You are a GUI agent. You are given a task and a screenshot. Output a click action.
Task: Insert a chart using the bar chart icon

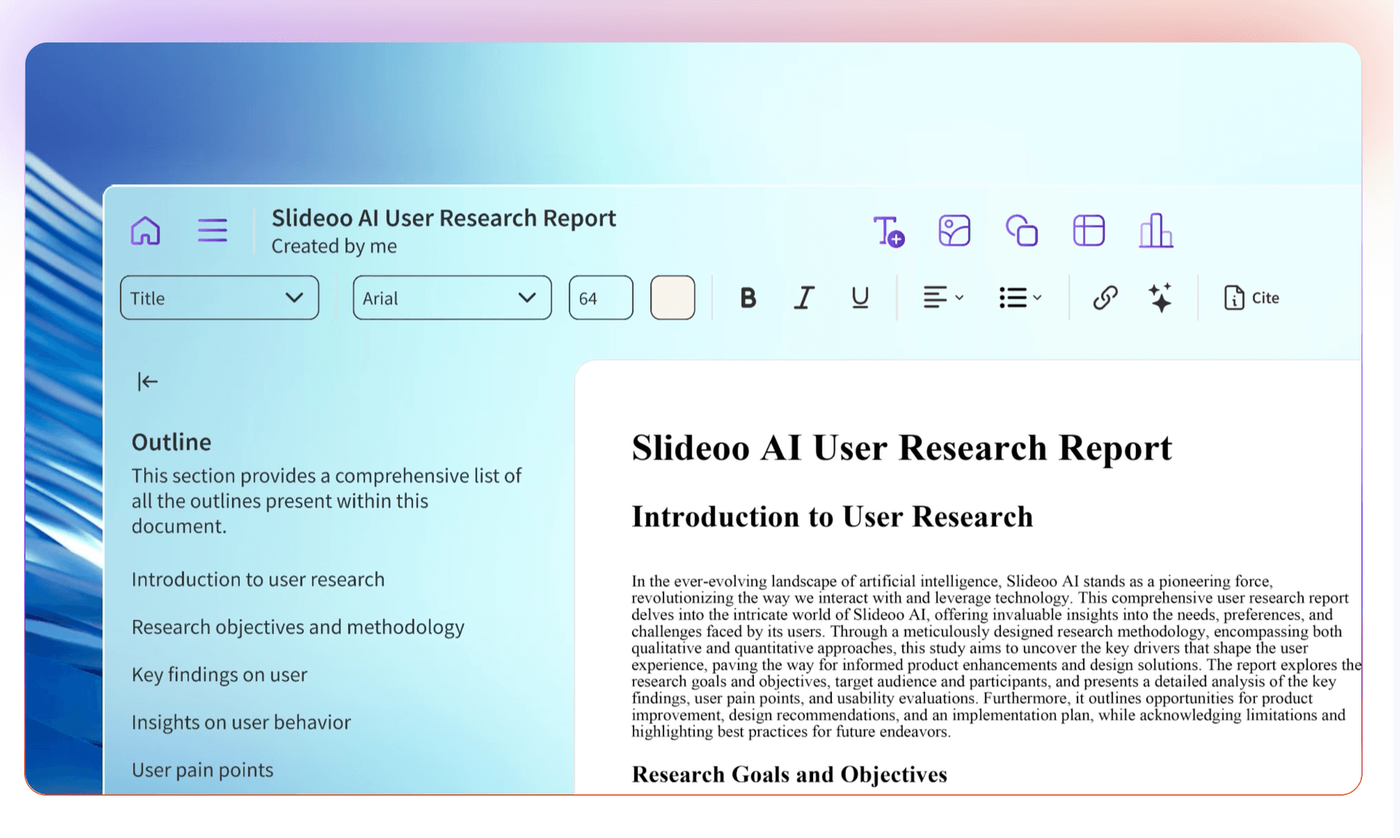[1156, 230]
